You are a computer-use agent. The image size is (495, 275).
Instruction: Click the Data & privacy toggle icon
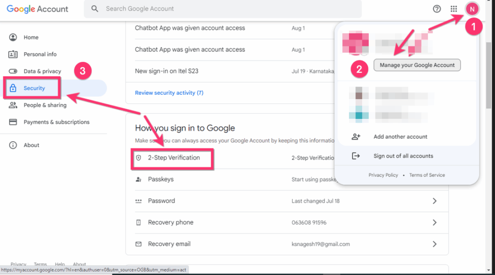pyautogui.click(x=13, y=72)
